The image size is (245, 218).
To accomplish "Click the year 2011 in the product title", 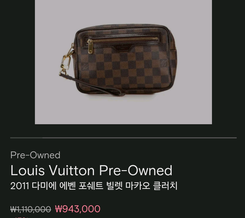I will [x=20, y=186].
